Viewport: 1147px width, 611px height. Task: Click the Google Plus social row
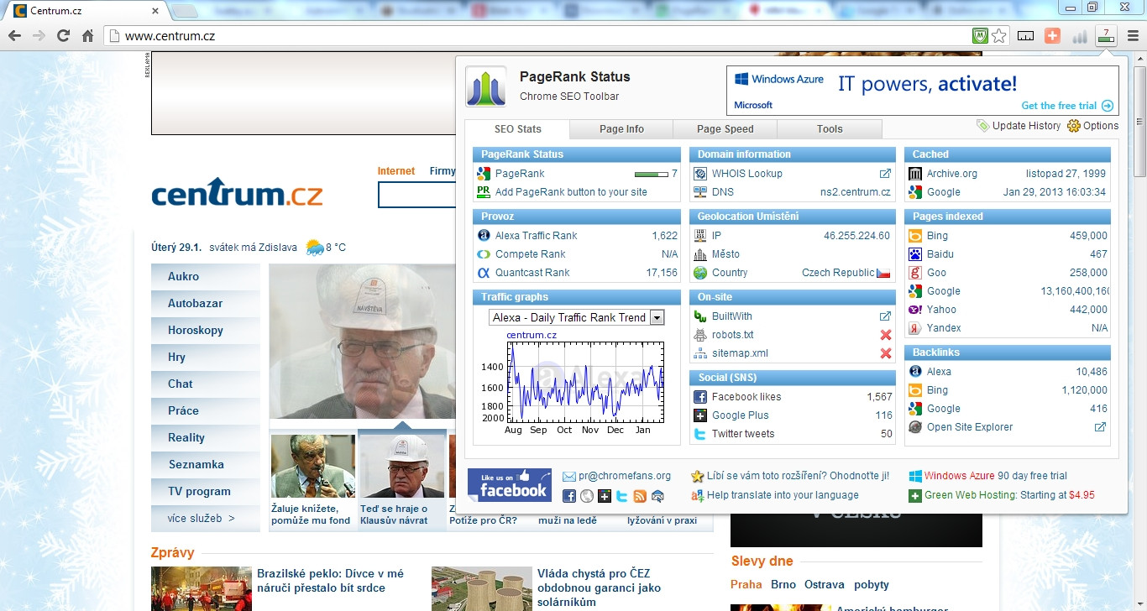pyautogui.click(x=793, y=415)
